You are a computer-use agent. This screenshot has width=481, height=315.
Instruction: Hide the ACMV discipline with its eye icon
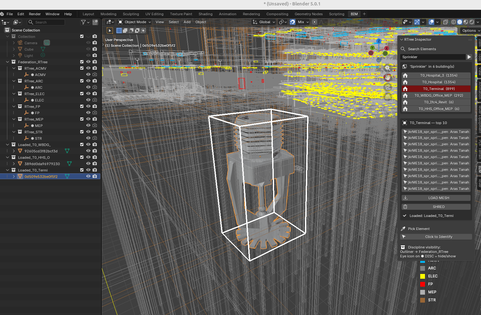[x=88, y=74]
